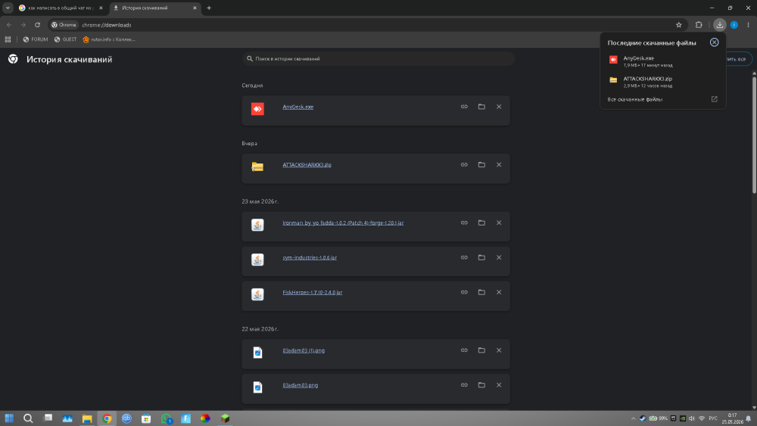Viewport: 757px width, 426px height.
Task: Select the История скачиваний tab
Action: click(154, 8)
